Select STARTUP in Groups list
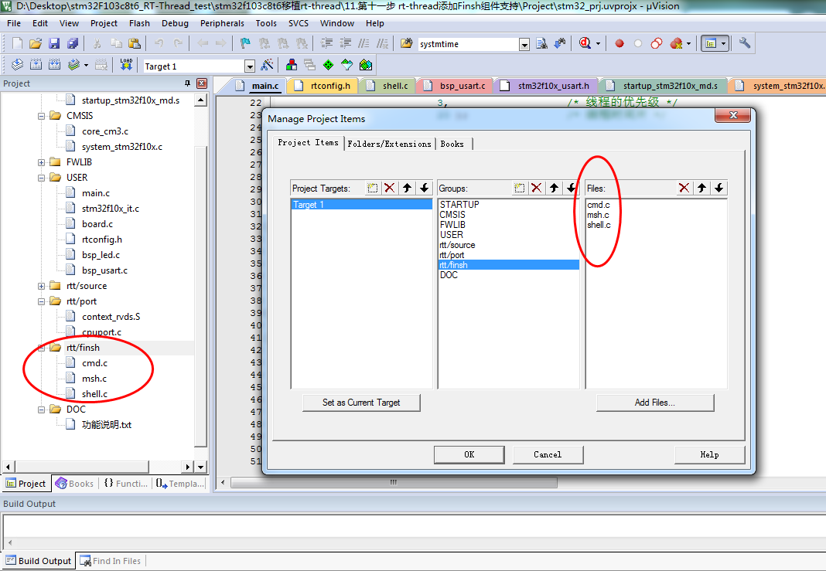Viewport: 826px width, 571px height. (508, 204)
